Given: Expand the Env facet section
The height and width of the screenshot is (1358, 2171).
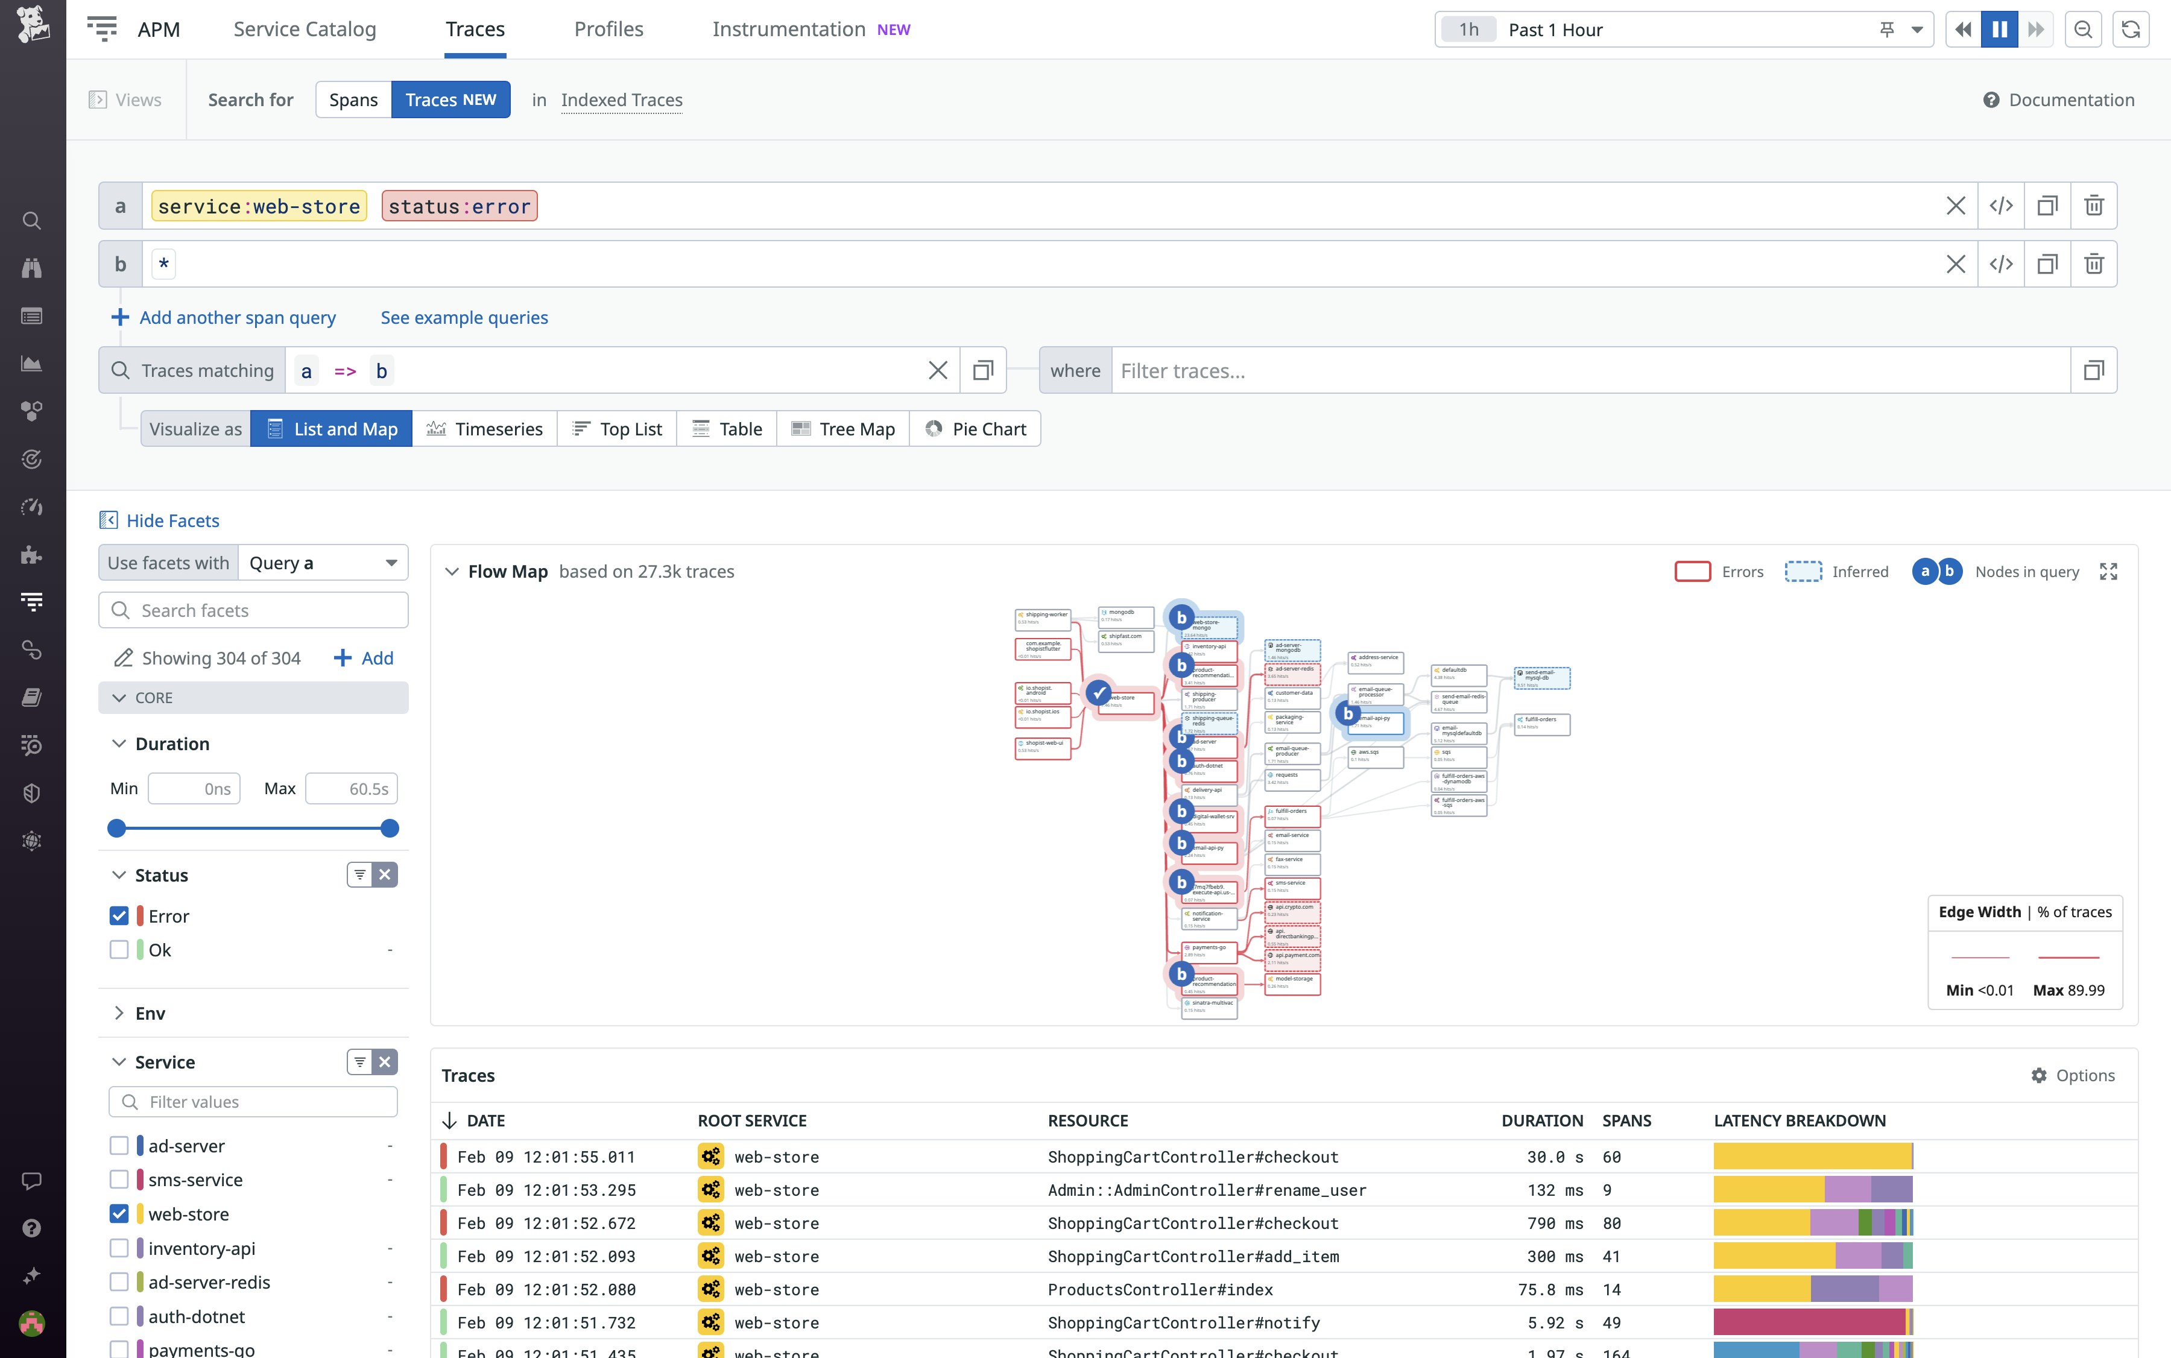Looking at the screenshot, I should pos(119,1013).
